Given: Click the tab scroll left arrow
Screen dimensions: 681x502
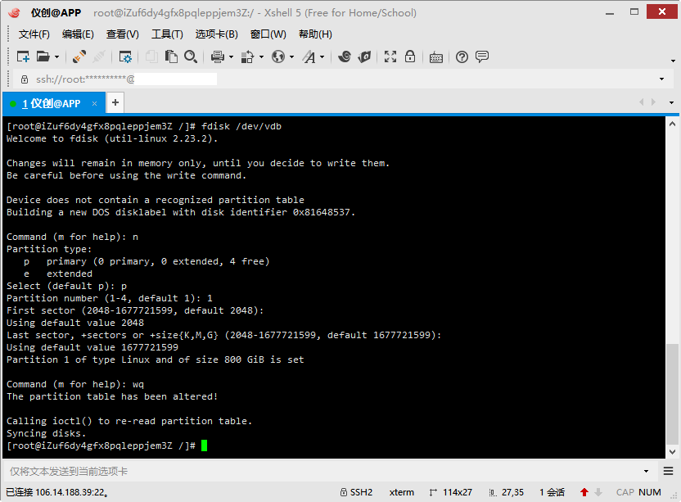Looking at the screenshot, I should point(641,102).
